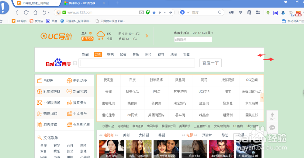Click the 轻度污染 air quality badge

pyautogui.click(x=87, y=39)
